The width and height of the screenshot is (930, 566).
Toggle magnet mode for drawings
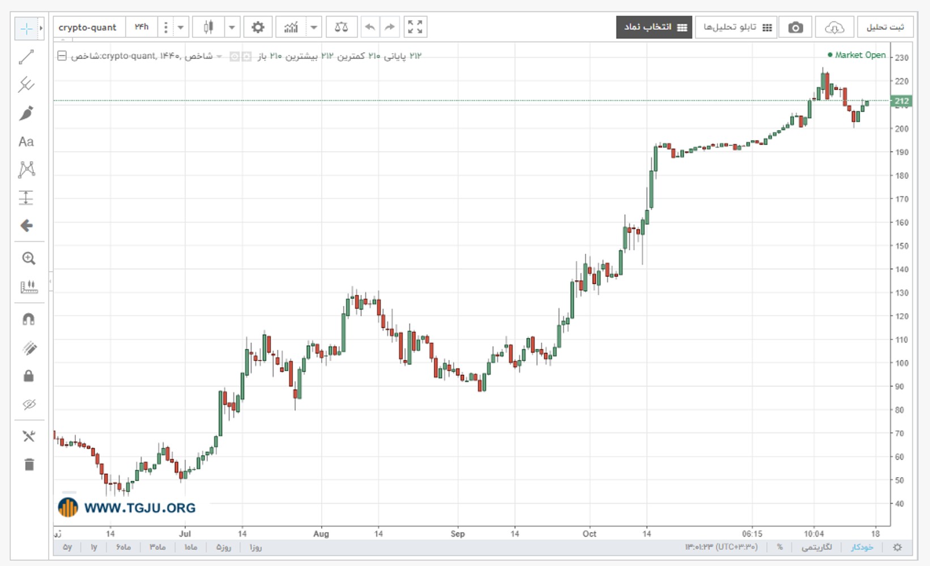pos(29,320)
